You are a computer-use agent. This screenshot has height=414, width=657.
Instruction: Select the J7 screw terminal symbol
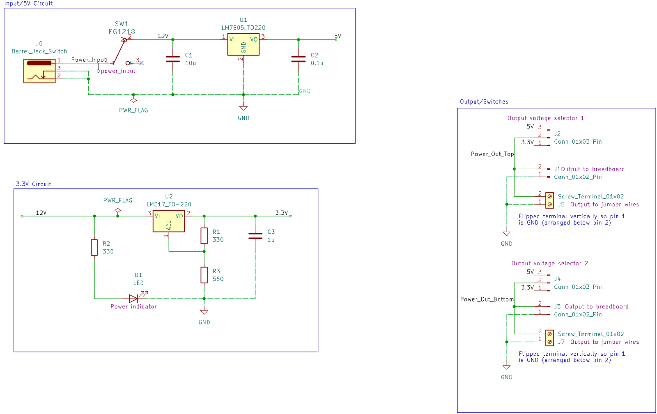coord(549,338)
